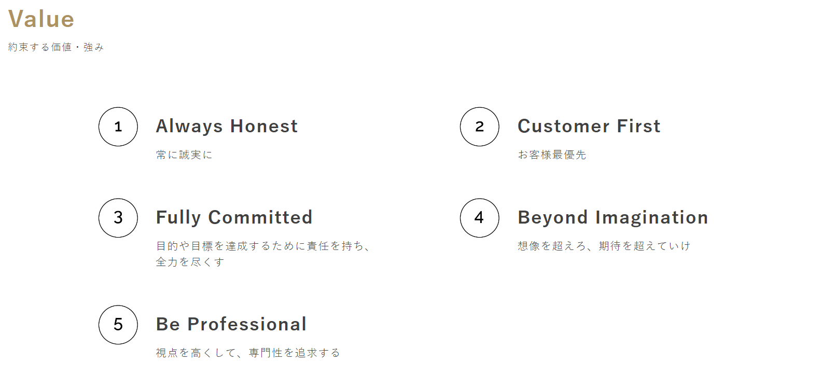Select the circled number 3 icon

pyautogui.click(x=118, y=218)
